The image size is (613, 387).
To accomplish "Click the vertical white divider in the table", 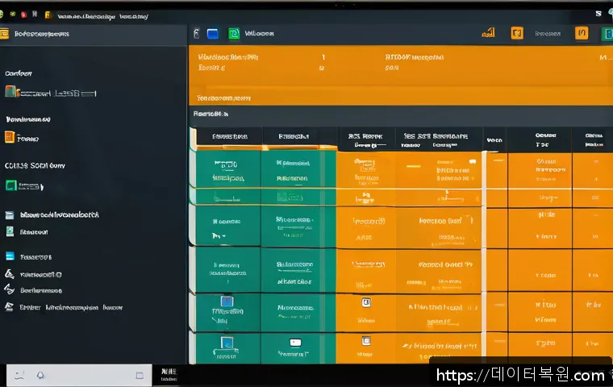I will (484, 242).
